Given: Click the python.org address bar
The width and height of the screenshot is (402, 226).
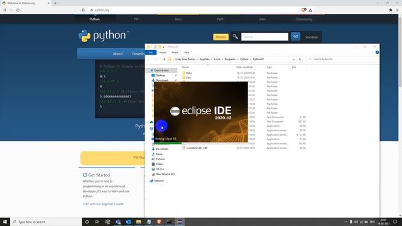Looking at the screenshot, I should [x=195, y=10].
